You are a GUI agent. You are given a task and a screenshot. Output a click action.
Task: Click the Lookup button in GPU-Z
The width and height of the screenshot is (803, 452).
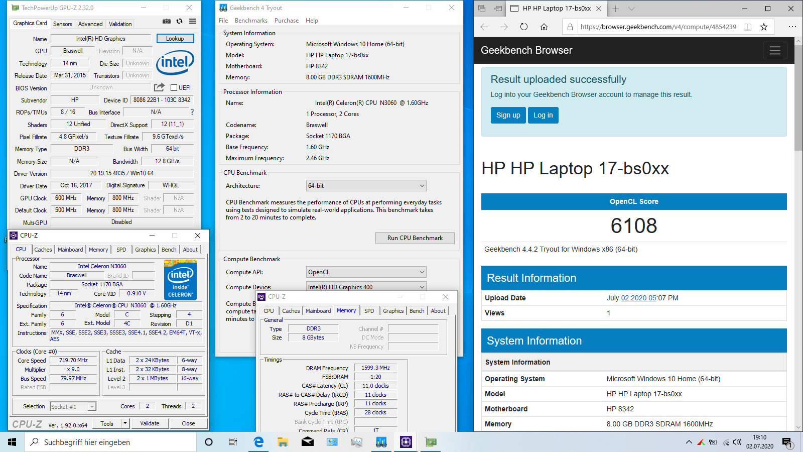[x=175, y=39]
